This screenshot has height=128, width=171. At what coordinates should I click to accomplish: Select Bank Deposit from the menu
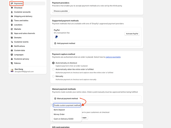click(59, 110)
